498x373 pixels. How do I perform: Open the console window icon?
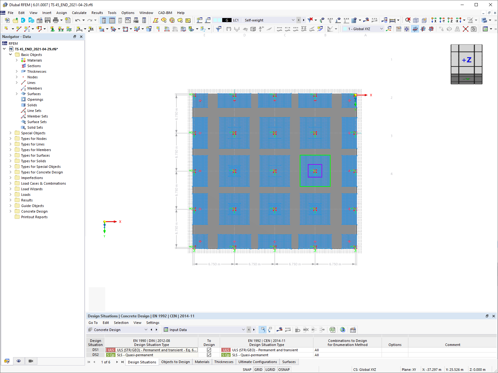128,20
